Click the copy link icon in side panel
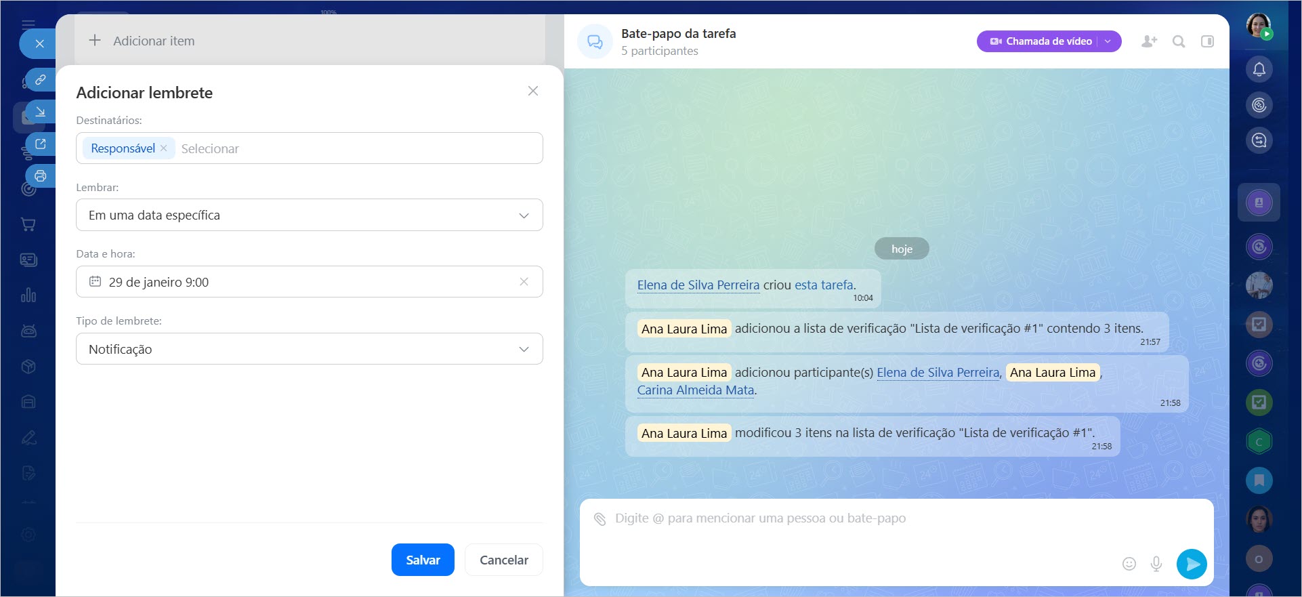 pyautogui.click(x=41, y=80)
